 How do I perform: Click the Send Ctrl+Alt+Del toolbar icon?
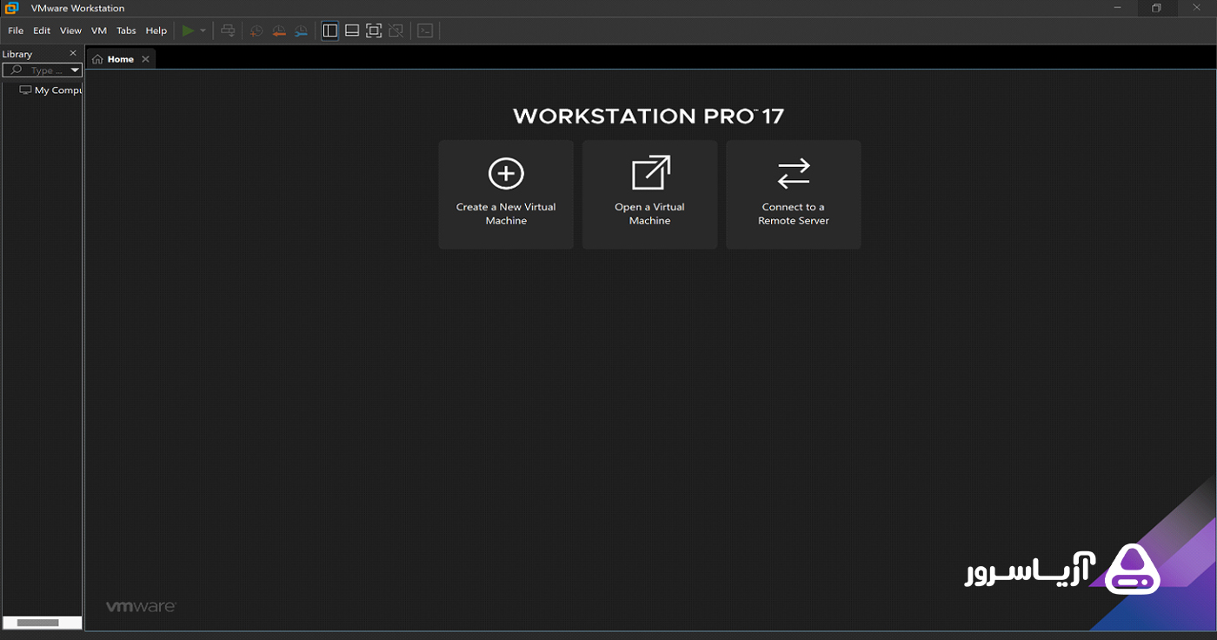[x=228, y=30]
